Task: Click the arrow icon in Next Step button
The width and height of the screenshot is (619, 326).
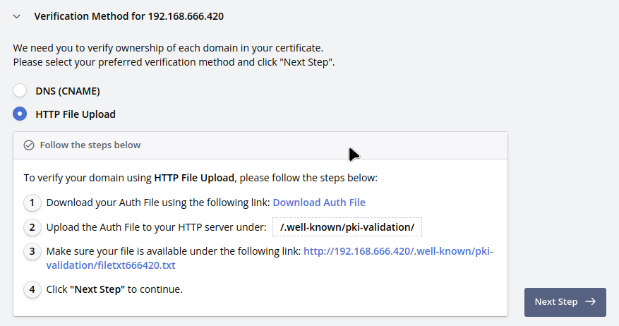Action: pos(590,302)
